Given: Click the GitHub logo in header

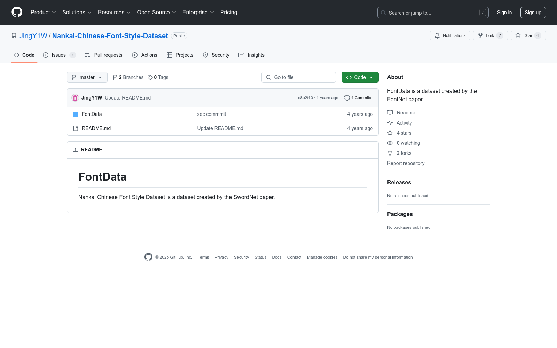Looking at the screenshot, I should pyautogui.click(x=17, y=12).
